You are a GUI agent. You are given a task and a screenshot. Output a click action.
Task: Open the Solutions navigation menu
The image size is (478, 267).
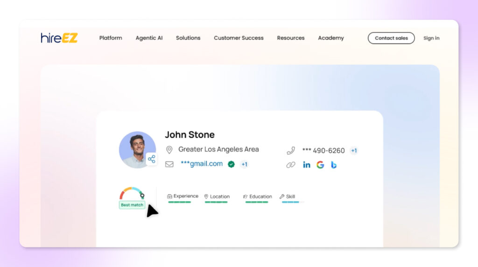click(188, 38)
